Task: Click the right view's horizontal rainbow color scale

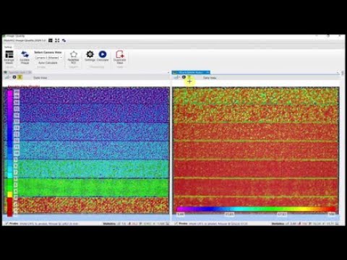Action: tap(256, 209)
